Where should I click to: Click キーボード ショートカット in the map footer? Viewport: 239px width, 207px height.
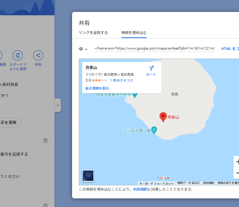pos(156,184)
